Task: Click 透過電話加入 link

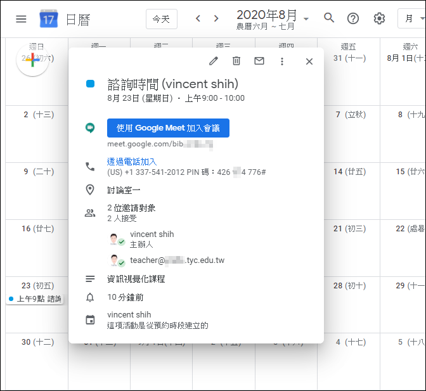Action: pos(132,162)
